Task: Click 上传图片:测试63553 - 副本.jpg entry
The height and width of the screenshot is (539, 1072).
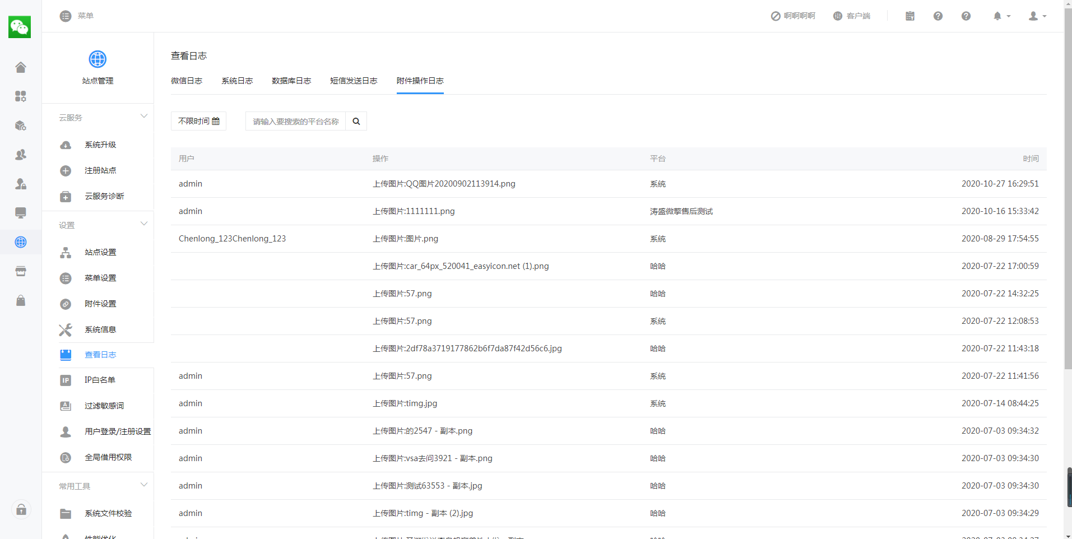Action: (x=428, y=486)
